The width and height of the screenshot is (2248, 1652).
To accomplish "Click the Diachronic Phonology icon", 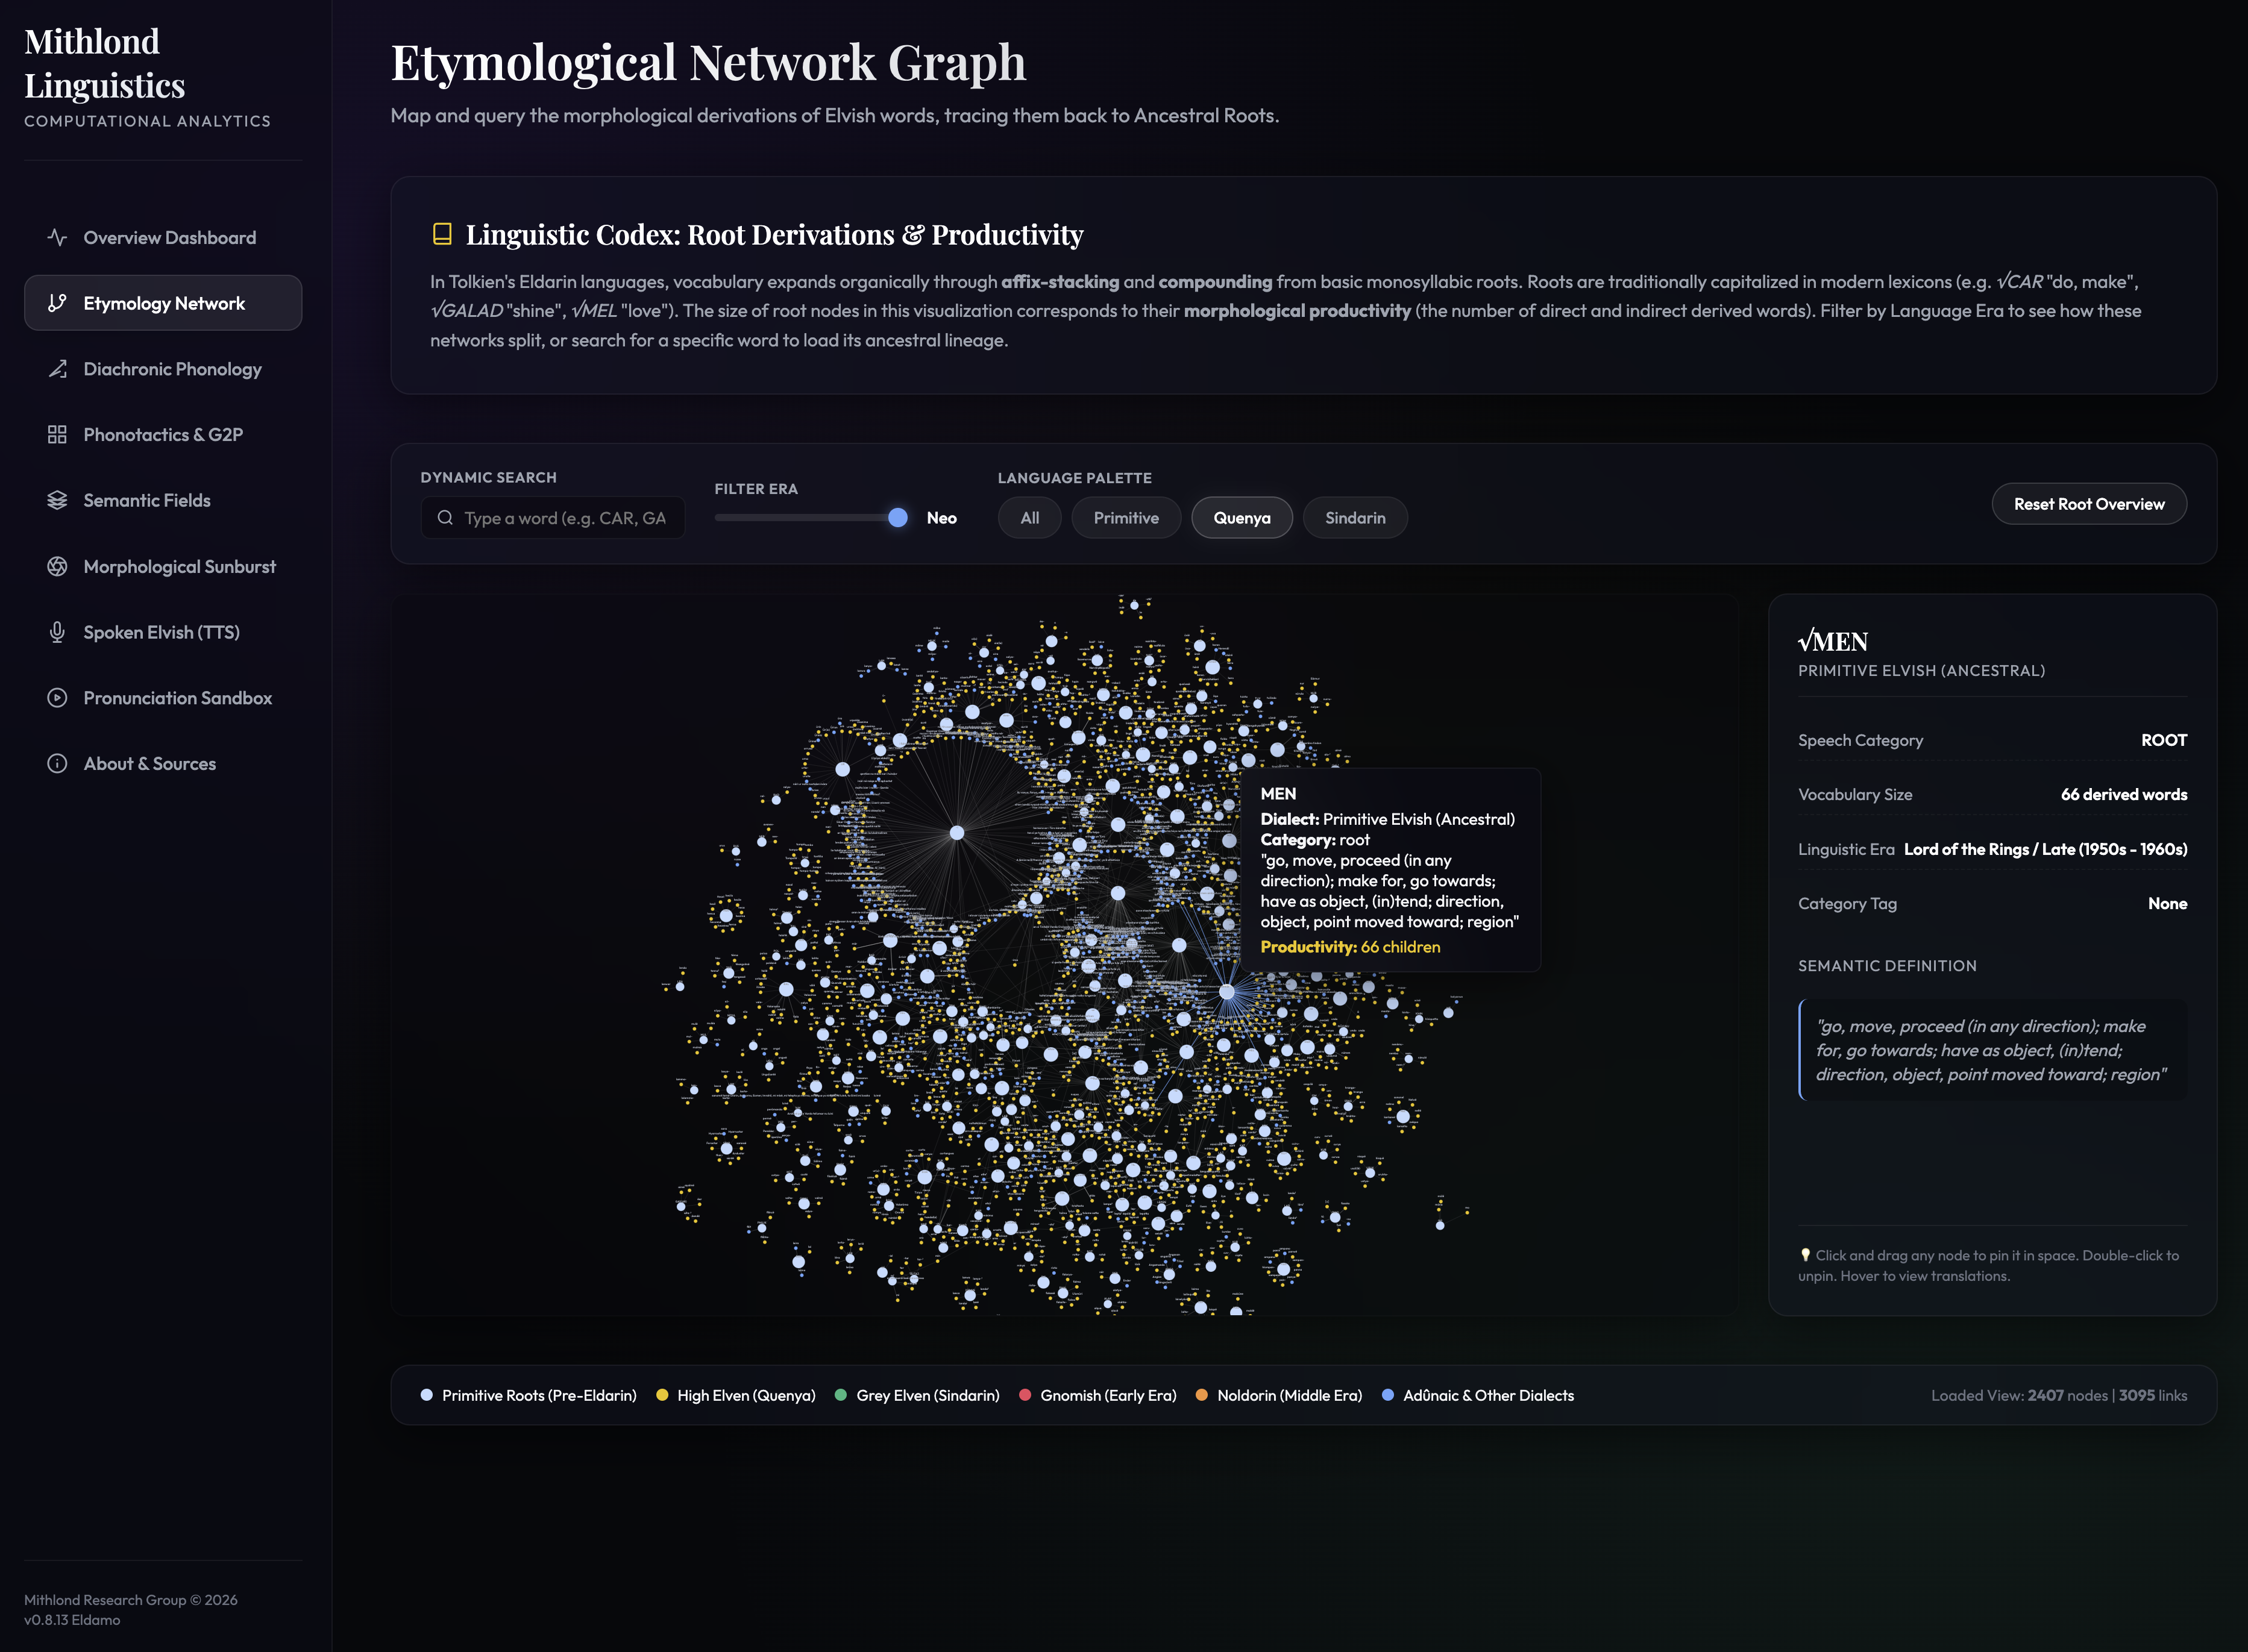I will click(57, 369).
